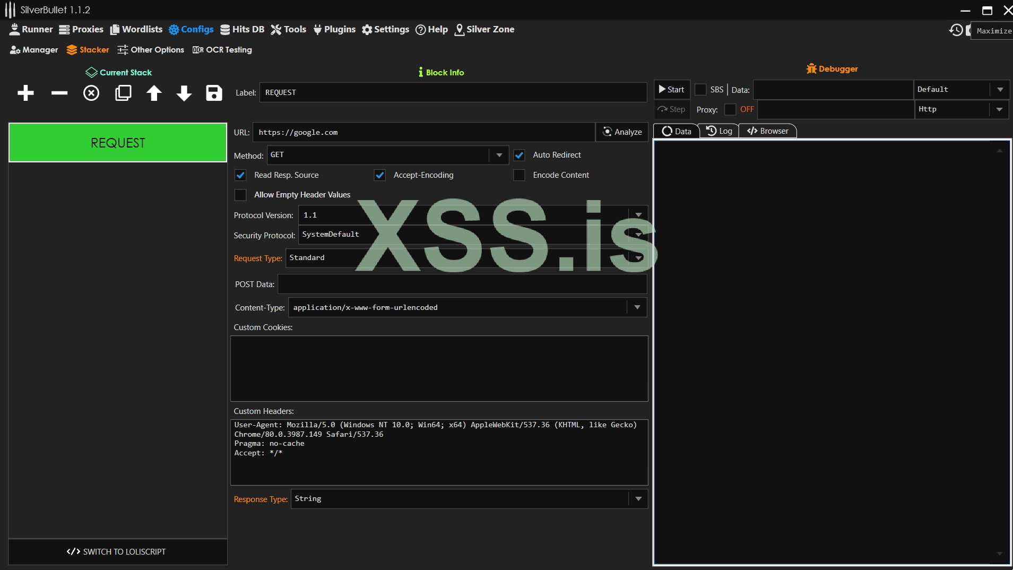This screenshot has width=1013, height=570.
Task: Move the block down with the down arrow
Action: 184,93
